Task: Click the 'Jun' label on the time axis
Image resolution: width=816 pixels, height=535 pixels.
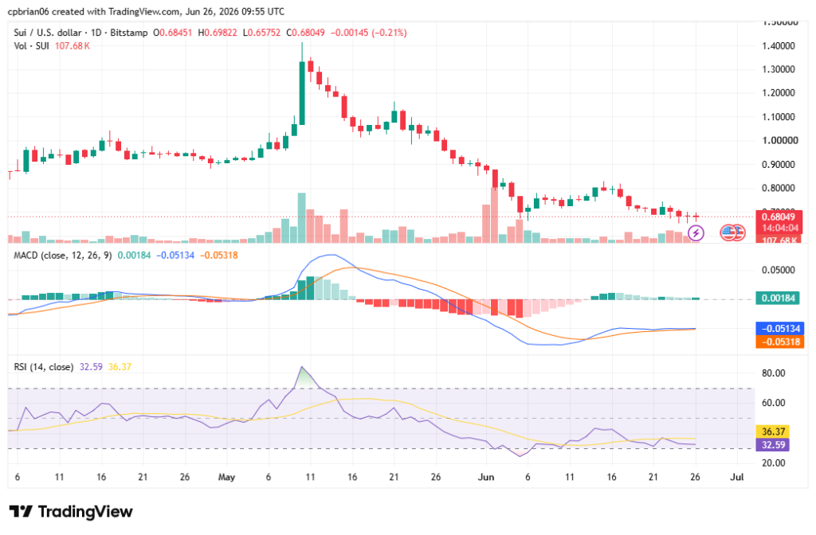Action: pyautogui.click(x=485, y=478)
